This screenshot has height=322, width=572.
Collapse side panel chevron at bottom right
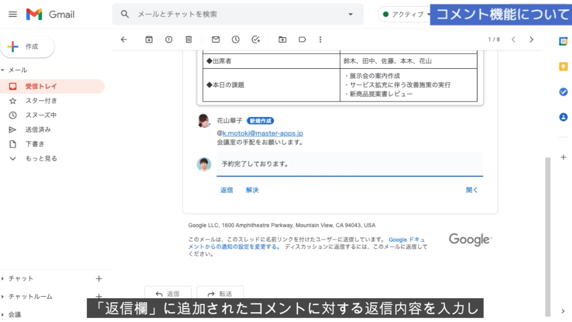(x=563, y=311)
